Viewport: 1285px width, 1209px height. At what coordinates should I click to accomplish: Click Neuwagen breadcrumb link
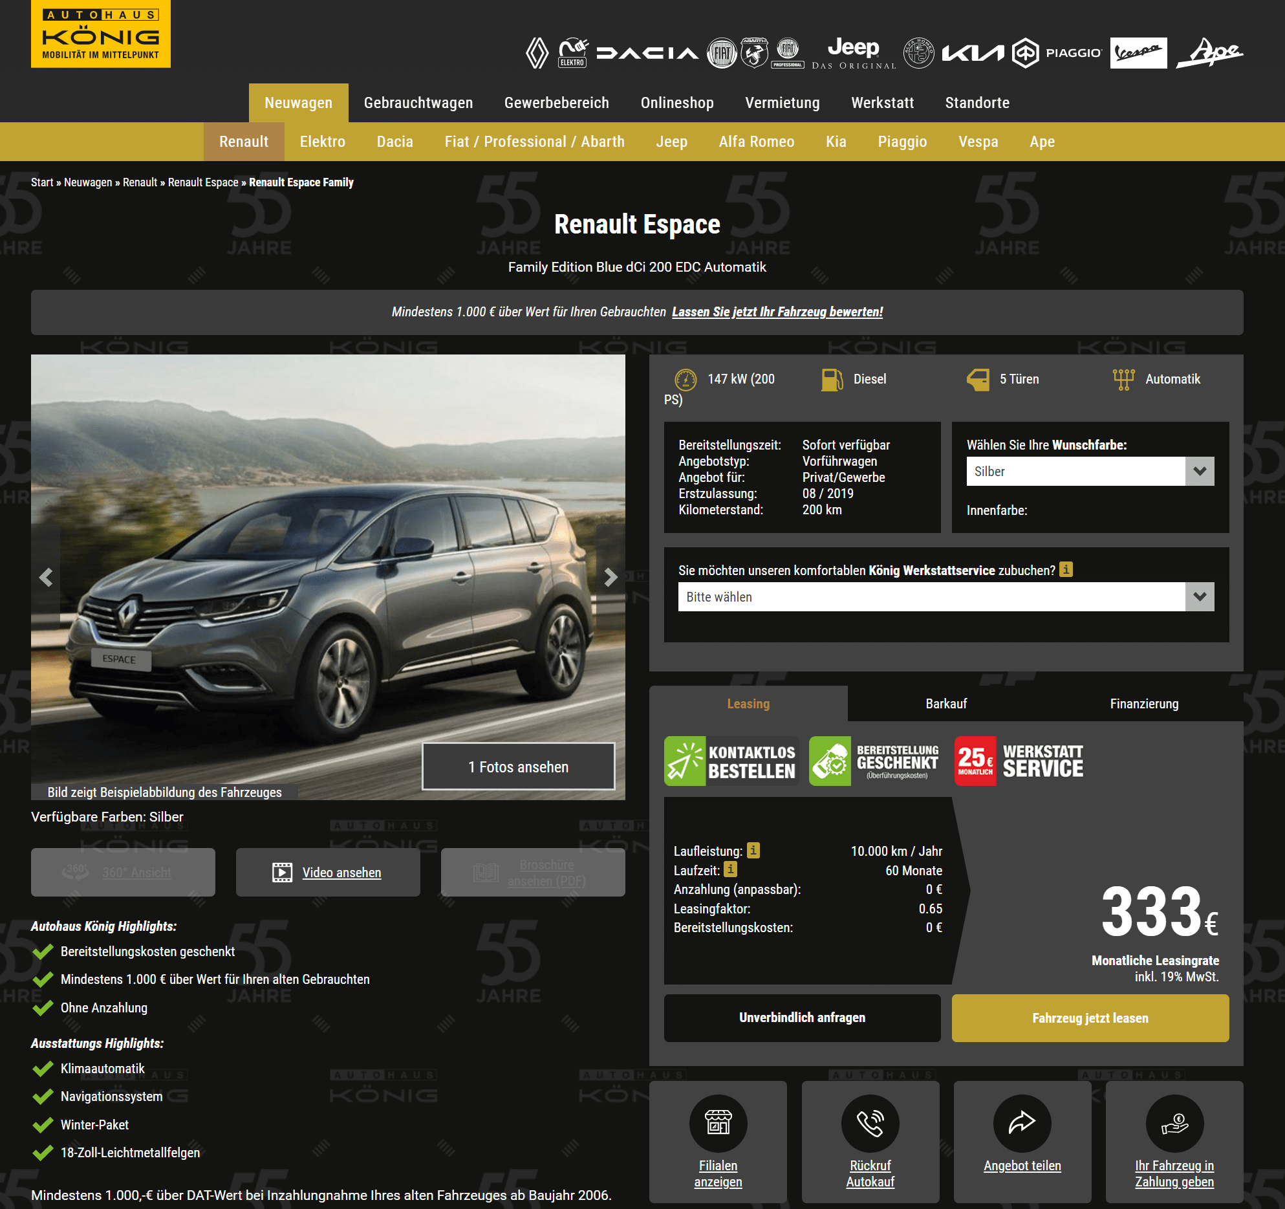pos(88,182)
